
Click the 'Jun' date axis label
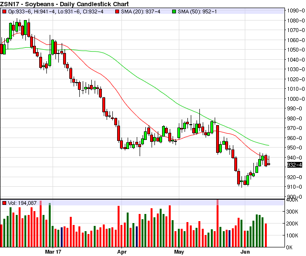point(245,252)
